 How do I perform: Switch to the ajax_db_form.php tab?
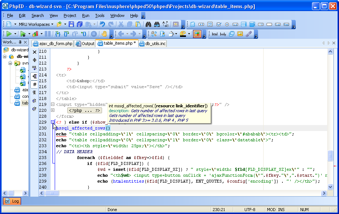(52, 44)
